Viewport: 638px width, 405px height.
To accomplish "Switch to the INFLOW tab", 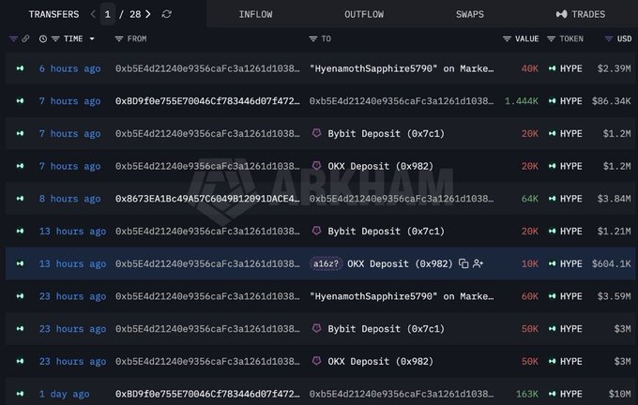I will tap(255, 14).
